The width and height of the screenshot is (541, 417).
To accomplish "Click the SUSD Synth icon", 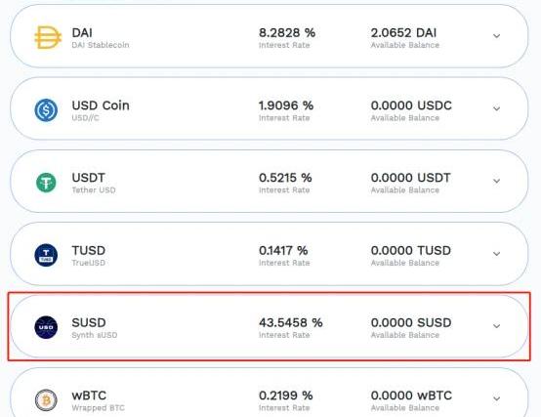I will (x=46, y=327).
